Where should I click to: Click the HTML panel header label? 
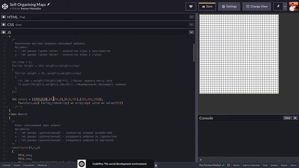click(x=13, y=17)
